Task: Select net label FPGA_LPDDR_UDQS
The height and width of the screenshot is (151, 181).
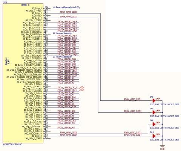Action: click(x=67, y=31)
